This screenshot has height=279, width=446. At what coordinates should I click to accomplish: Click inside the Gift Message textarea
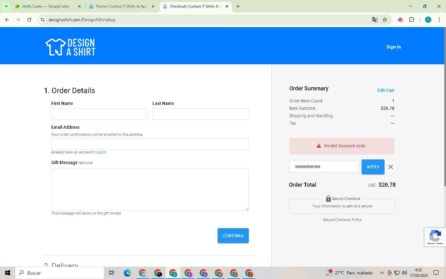click(150, 189)
